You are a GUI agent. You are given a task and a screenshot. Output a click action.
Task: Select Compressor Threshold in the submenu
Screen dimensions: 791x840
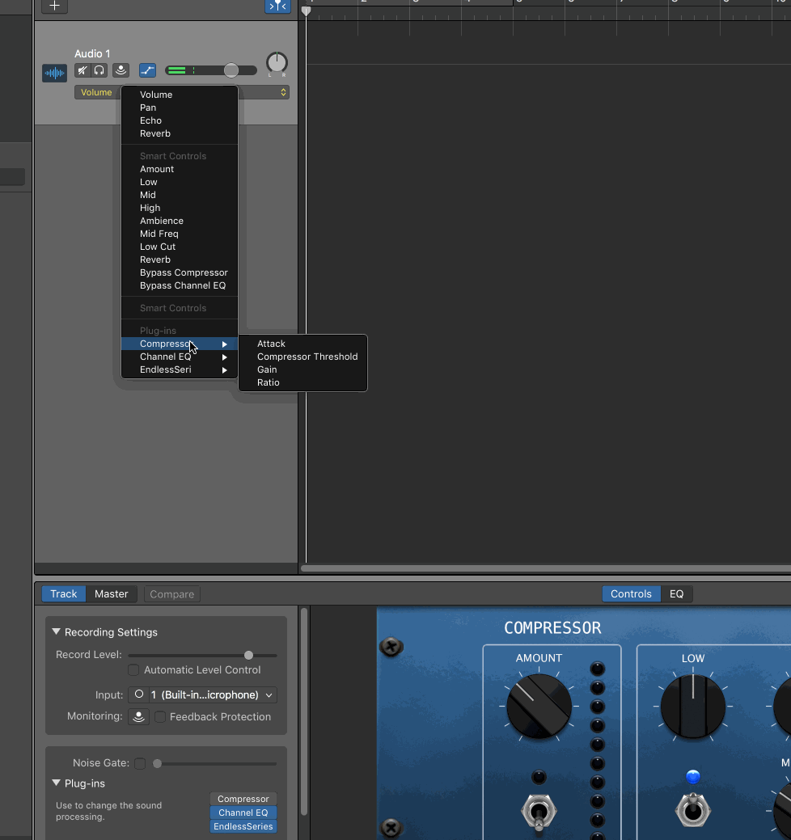302,357
